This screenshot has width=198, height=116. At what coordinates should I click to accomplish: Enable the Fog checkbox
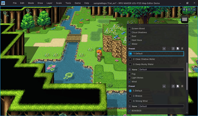click(x=129, y=74)
